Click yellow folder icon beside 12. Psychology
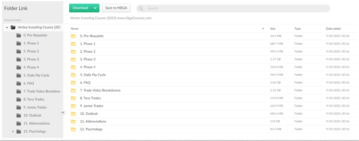Image resolution: width=359 pixels, height=141 pixels. point(73,129)
